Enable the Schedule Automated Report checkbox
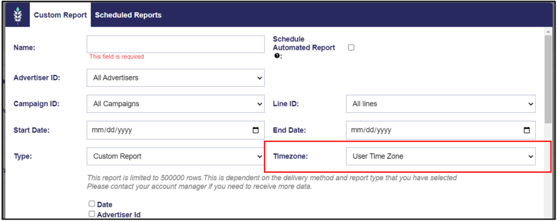This screenshot has width=557, height=221. tap(351, 47)
